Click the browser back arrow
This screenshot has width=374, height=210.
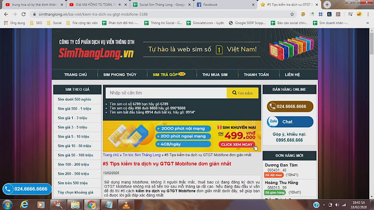tap(6, 15)
